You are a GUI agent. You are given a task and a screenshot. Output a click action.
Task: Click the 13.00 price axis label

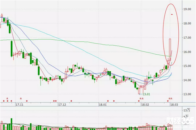click(x=187, y=94)
